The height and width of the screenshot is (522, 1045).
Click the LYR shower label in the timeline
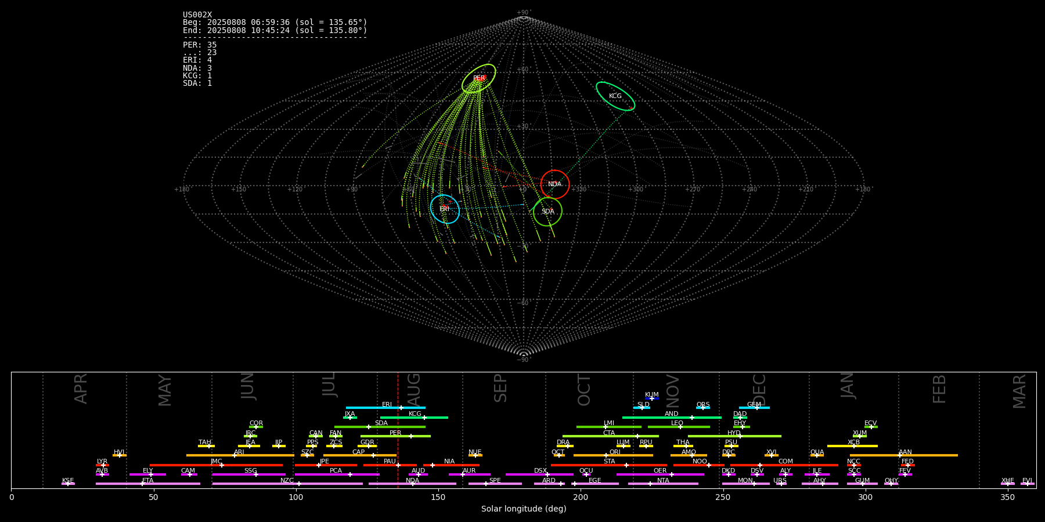point(102,462)
